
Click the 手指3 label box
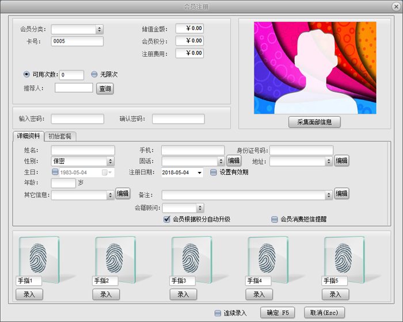click(x=183, y=281)
